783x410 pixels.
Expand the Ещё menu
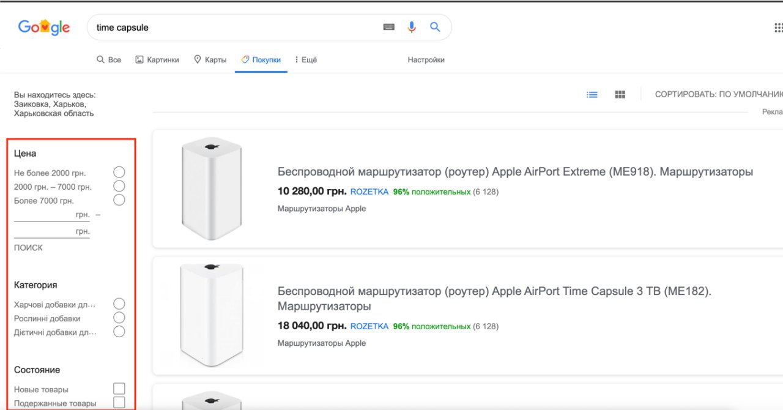tap(306, 60)
